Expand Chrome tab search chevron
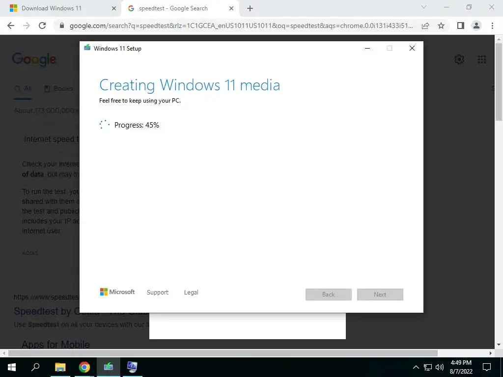Viewport: 503px width, 377px height. coord(424,7)
